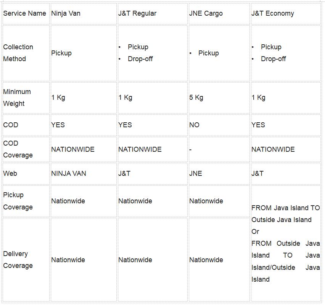Click "Drop-off" bullet under J&T Regular
This screenshot has height=305, width=325.
[x=140, y=59]
